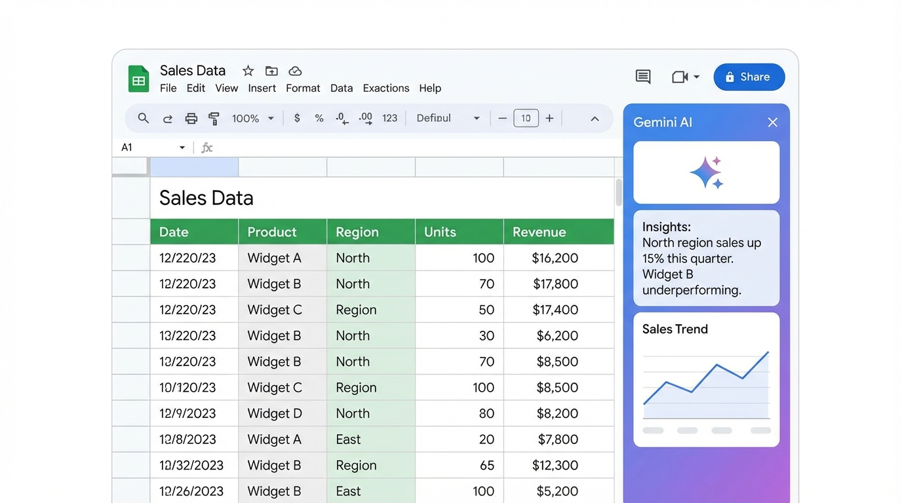The width and height of the screenshot is (902, 503).
Task: Click the cloud save status icon
Action: (x=295, y=71)
